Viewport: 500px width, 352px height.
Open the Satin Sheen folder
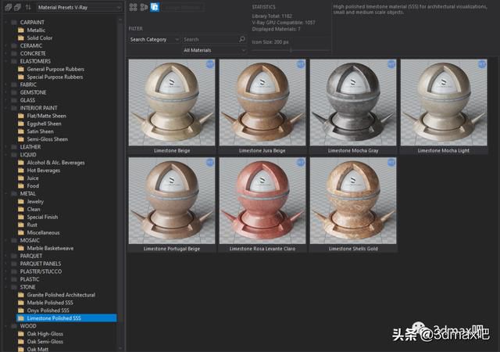click(40, 131)
